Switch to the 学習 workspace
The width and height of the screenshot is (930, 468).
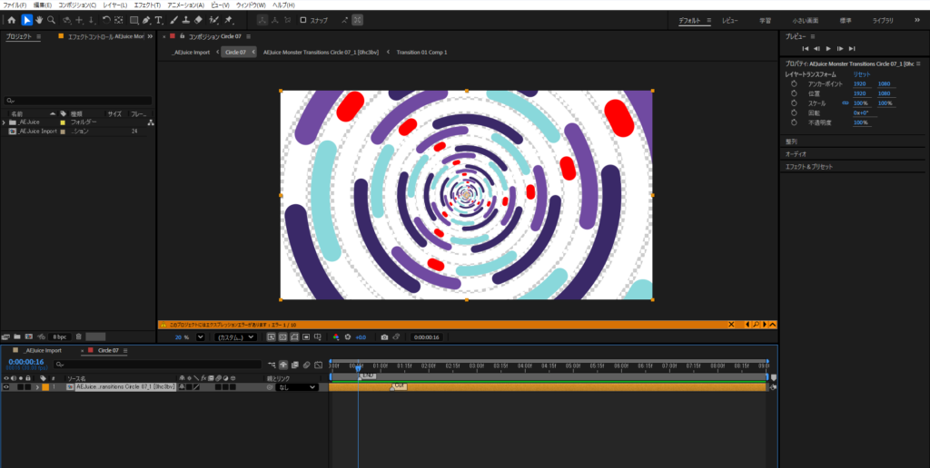(765, 20)
